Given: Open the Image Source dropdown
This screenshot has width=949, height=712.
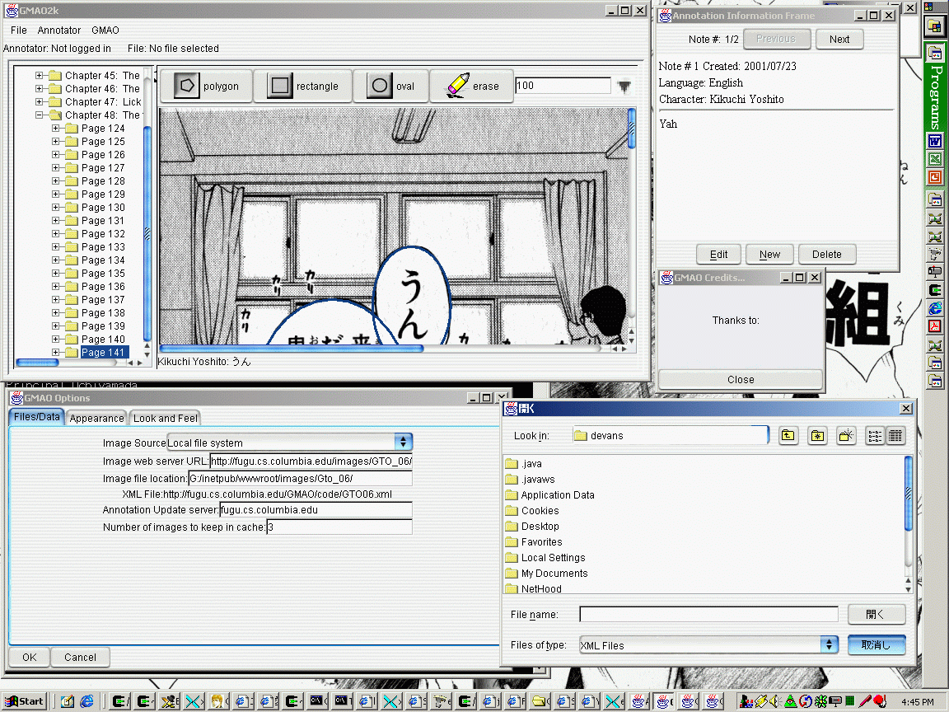Looking at the screenshot, I should pyautogui.click(x=403, y=443).
